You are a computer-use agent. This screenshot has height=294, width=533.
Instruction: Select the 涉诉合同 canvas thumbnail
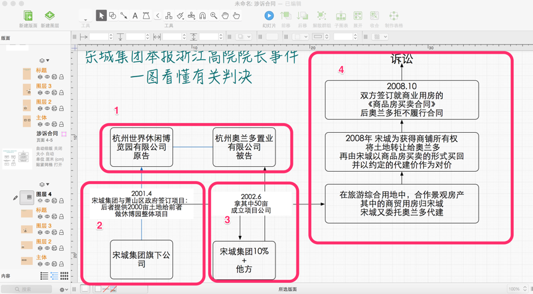(17, 159)
